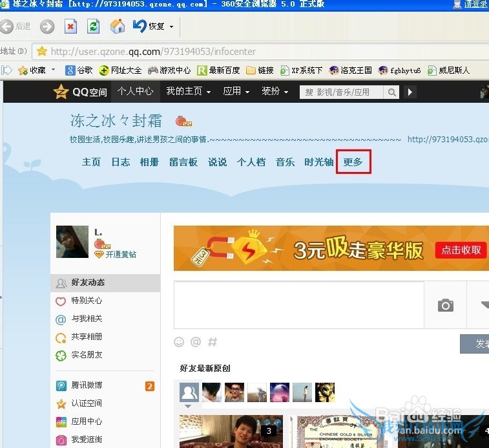Click the address bar favorite star icon
The width and height of the screenshot is (489, 448).
coord(41,51)
